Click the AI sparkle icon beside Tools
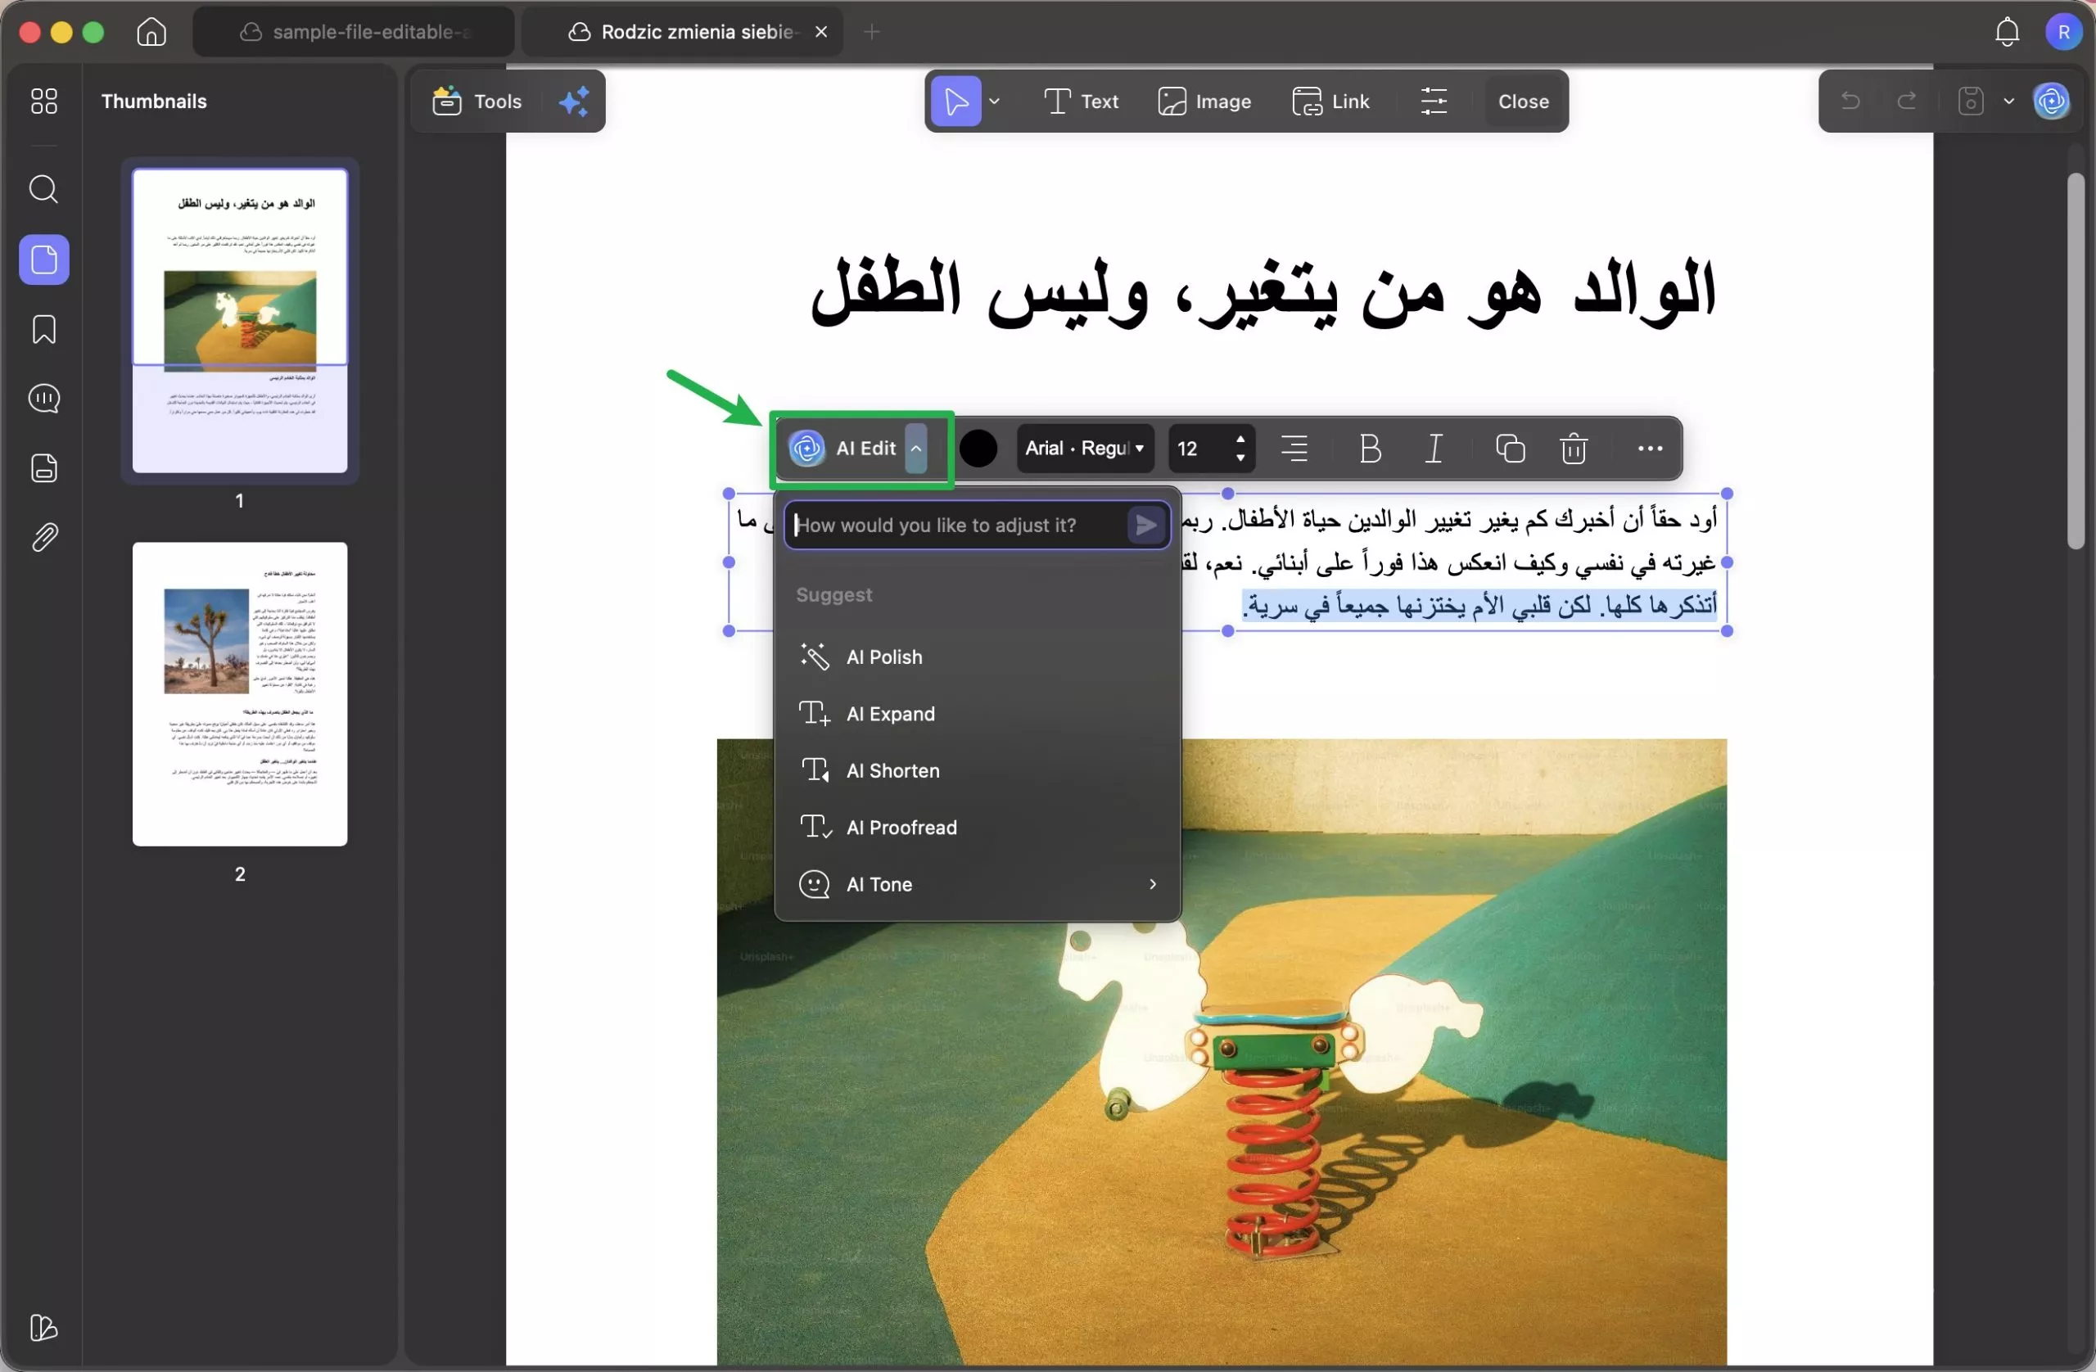 tap(574, 102)
